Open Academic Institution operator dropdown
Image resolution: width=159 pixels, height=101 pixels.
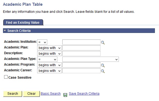click(x=42, y=42)
